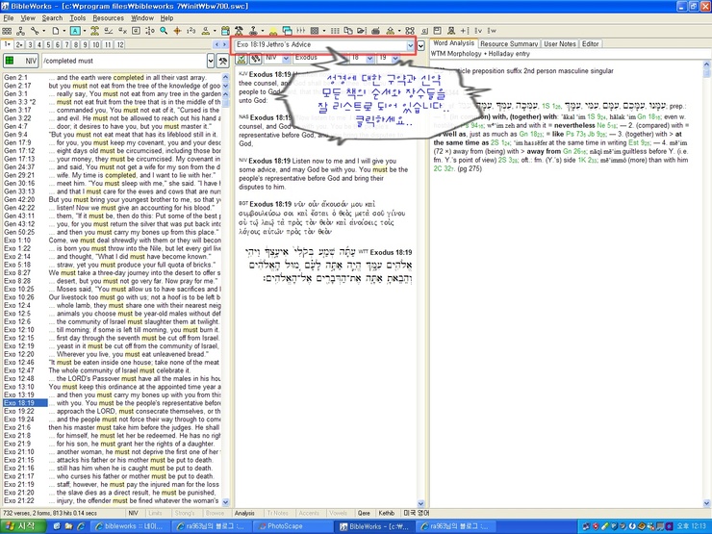
Task: Click the overlapping windows cascade icon
Action: point(287,31)
